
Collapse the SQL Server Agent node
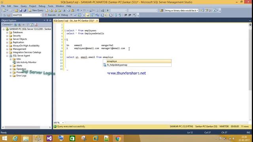coord(7,56)
